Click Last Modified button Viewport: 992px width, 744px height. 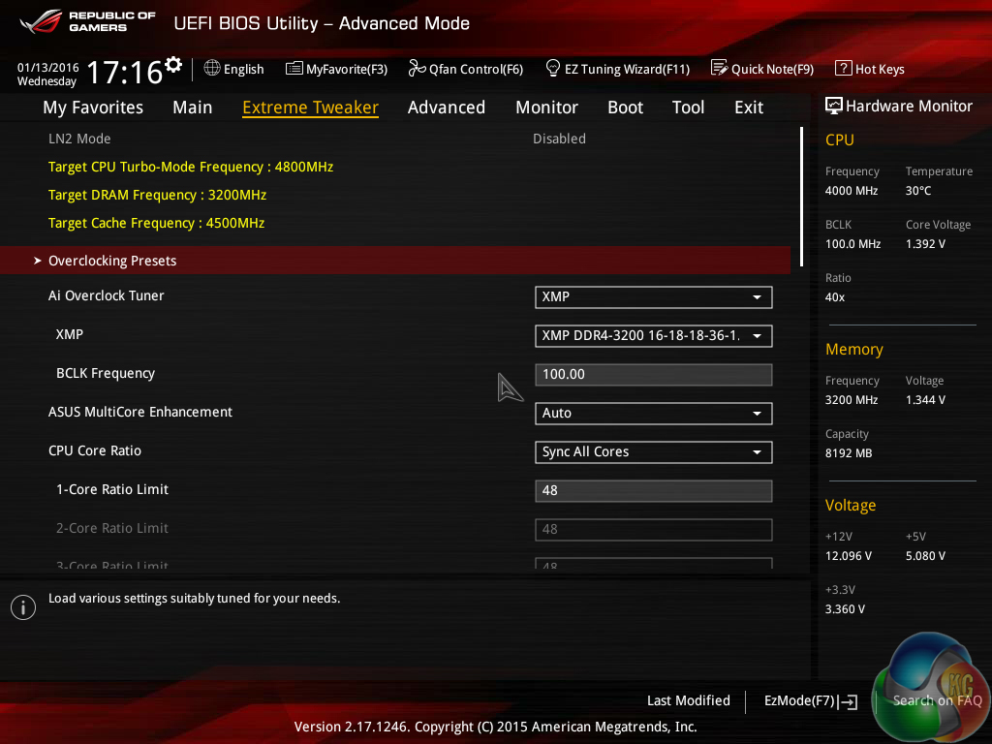pos(689,700)
